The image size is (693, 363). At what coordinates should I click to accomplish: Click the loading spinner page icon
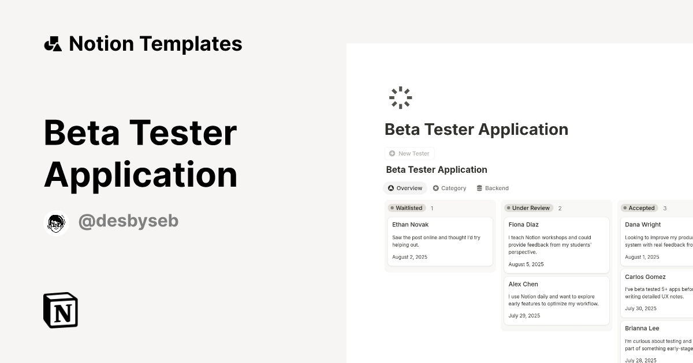pos(400,97)
